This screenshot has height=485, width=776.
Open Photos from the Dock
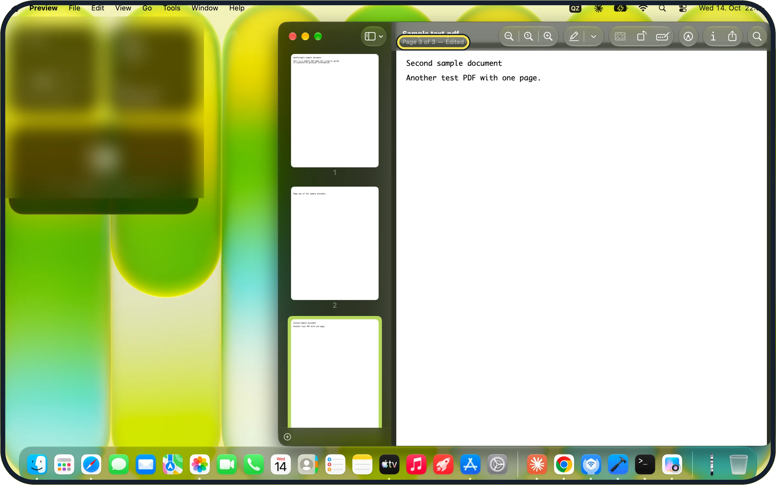click(x=200, y=464)
